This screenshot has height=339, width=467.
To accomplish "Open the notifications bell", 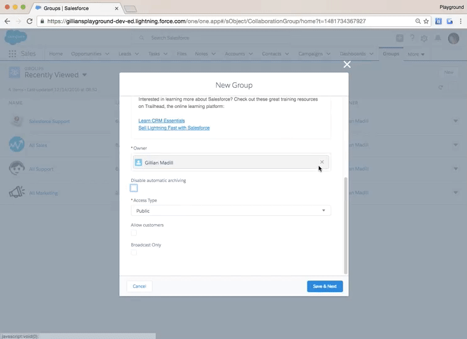I will (438, 38).
